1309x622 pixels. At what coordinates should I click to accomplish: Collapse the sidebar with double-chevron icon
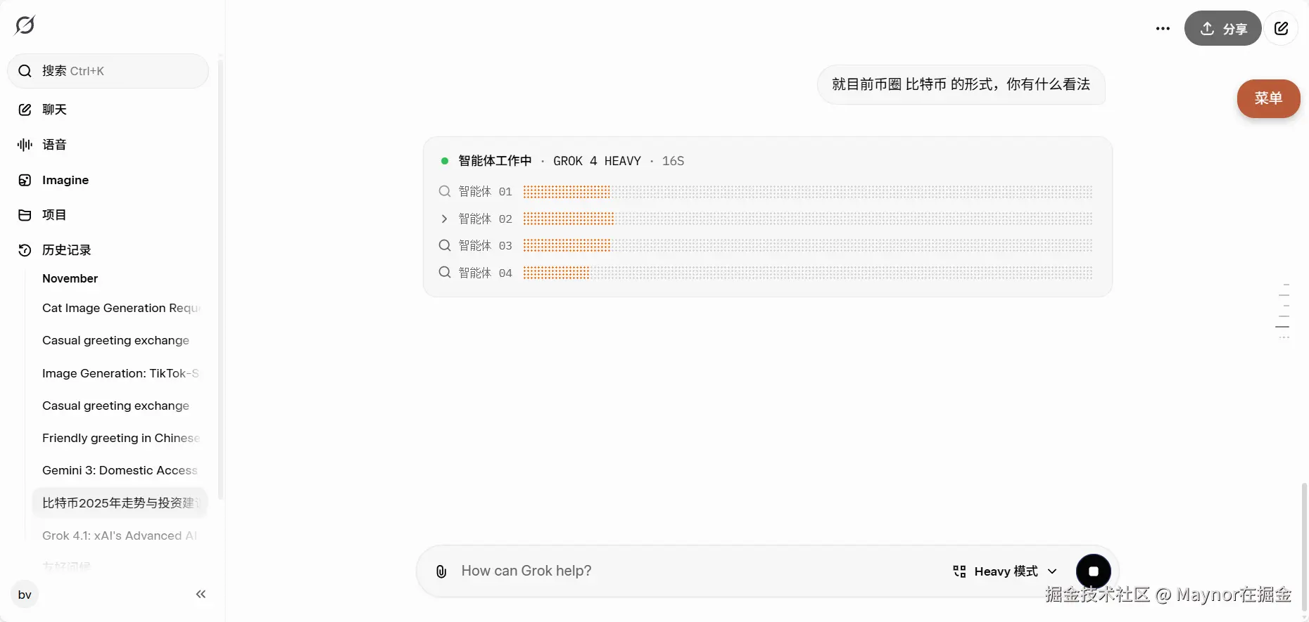[201, 595]
